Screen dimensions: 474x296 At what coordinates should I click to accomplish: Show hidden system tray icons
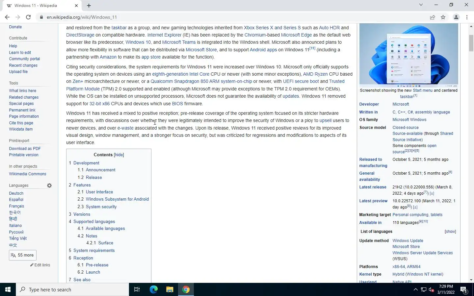[415, 289]
